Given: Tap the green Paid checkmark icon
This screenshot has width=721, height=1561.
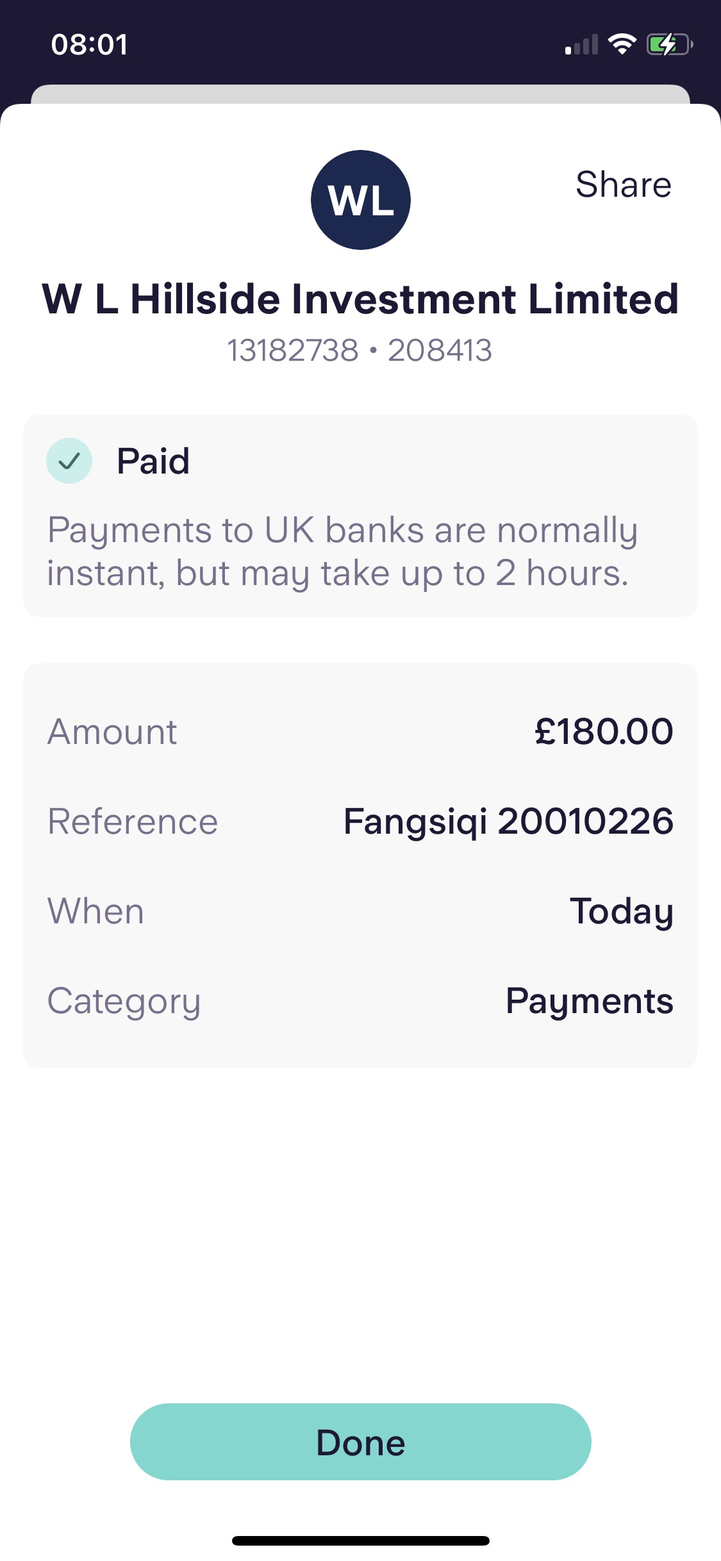Looking at the screenshot, I should (69, 461).
